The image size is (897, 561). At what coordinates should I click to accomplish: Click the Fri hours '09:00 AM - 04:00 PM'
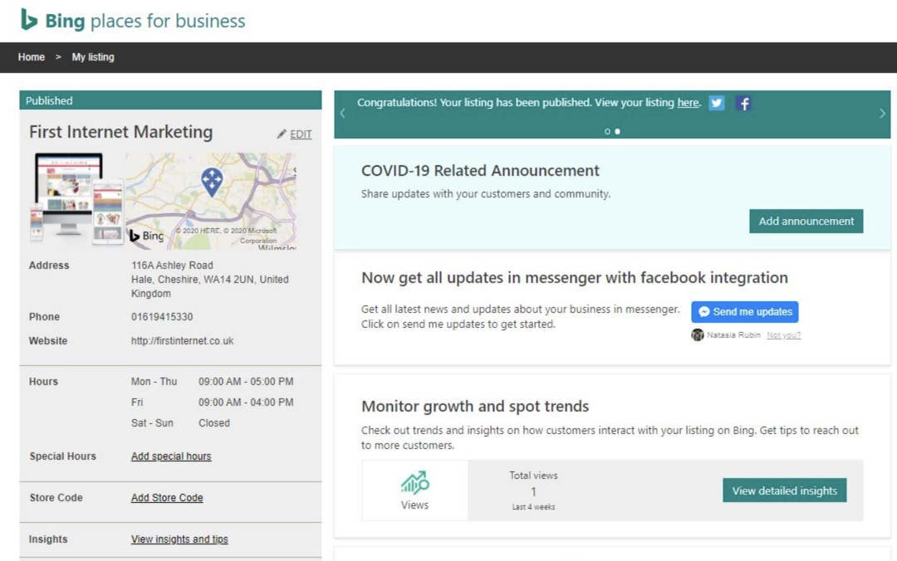(x=246, y=402)
